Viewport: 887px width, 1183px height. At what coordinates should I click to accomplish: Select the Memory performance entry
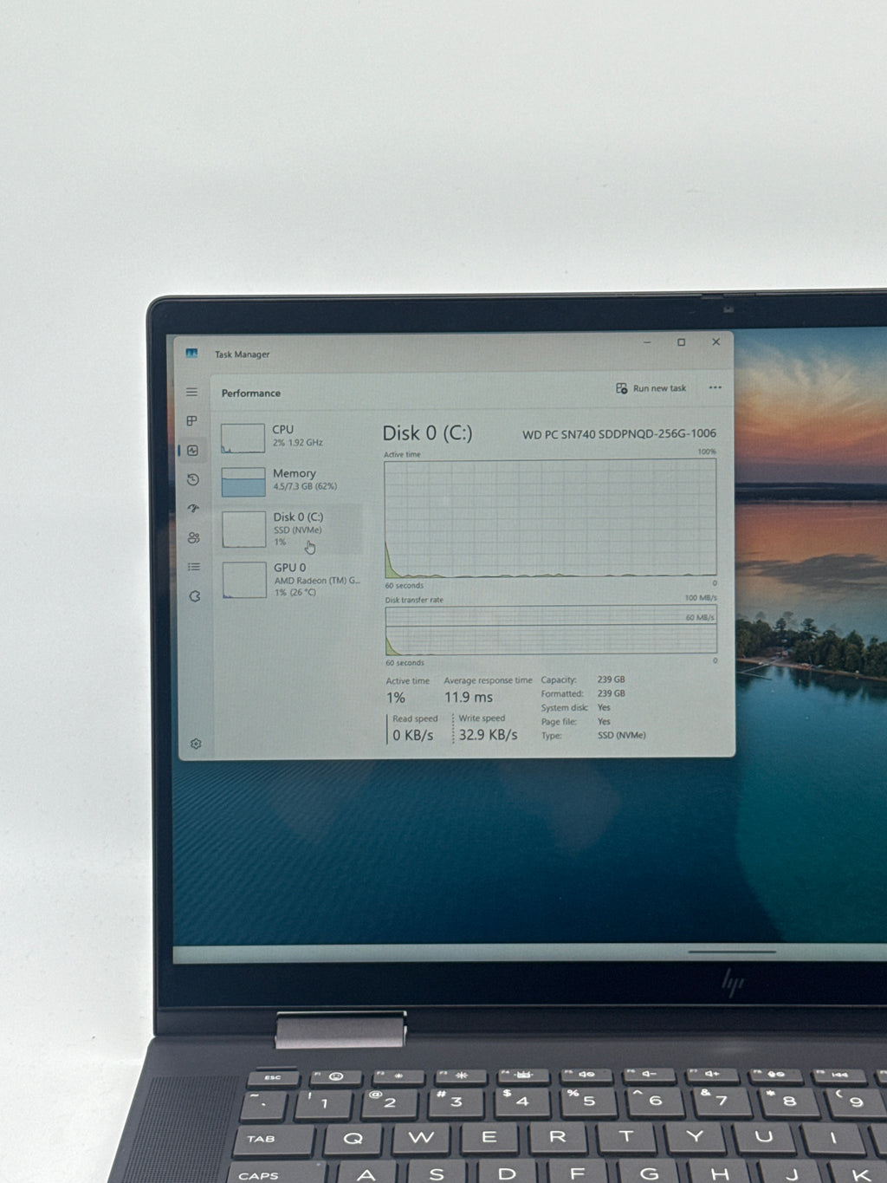click(x=290, y=481)
